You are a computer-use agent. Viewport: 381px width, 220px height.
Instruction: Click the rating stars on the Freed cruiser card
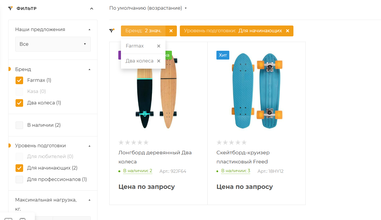[231, 143]
